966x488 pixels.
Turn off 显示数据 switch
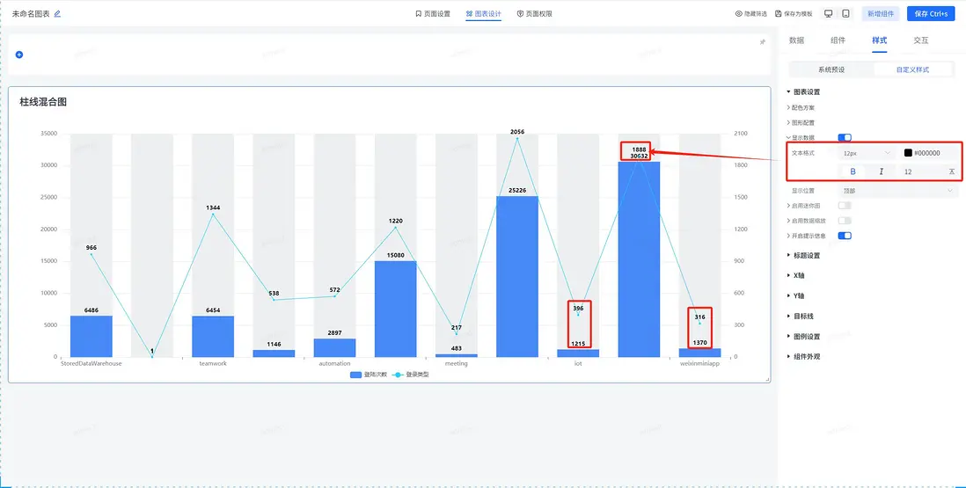[x=845, y=138]
